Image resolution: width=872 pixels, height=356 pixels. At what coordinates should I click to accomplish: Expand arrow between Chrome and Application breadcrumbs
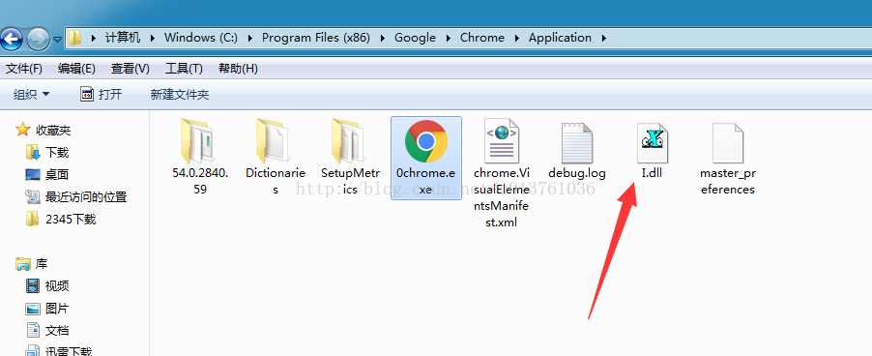(x=517, y=39)
